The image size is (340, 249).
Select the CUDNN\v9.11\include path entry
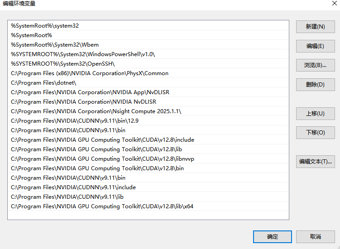pyautogui.click(x=148, y=187)
